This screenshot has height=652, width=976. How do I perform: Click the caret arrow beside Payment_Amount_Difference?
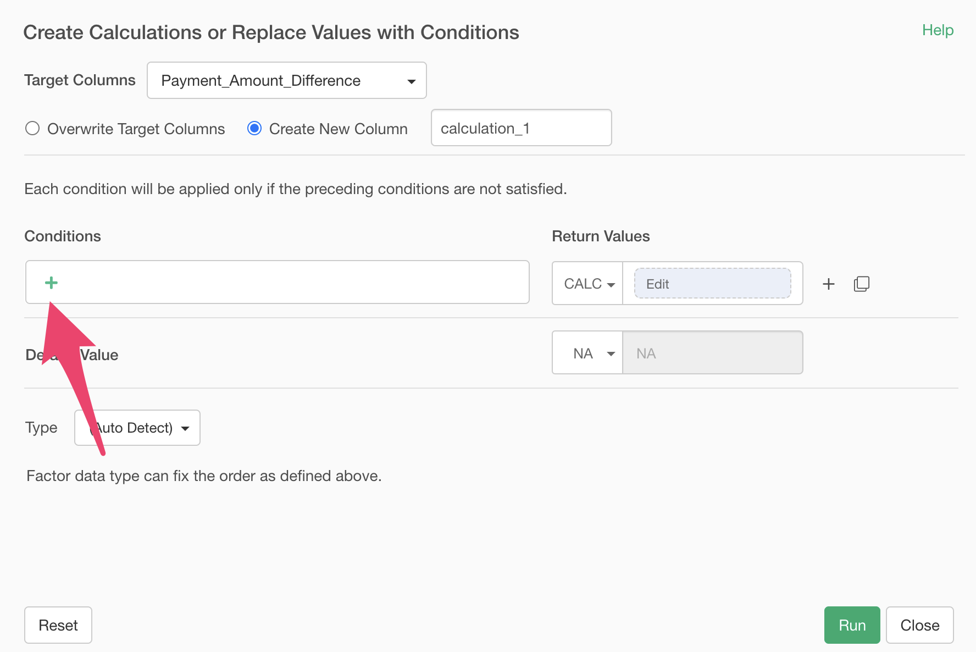411,81
